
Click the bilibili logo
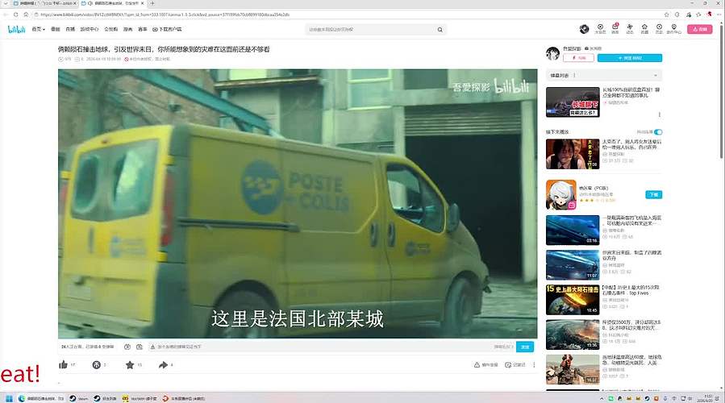pyautogui.click(x=16, y=29)
